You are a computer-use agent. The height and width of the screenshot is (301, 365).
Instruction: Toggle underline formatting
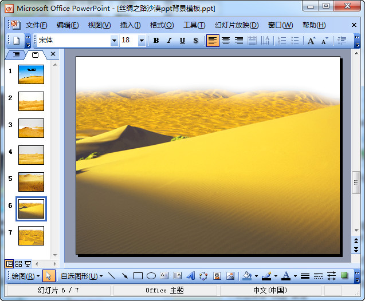pyautogui.click(x=182, y=41)
